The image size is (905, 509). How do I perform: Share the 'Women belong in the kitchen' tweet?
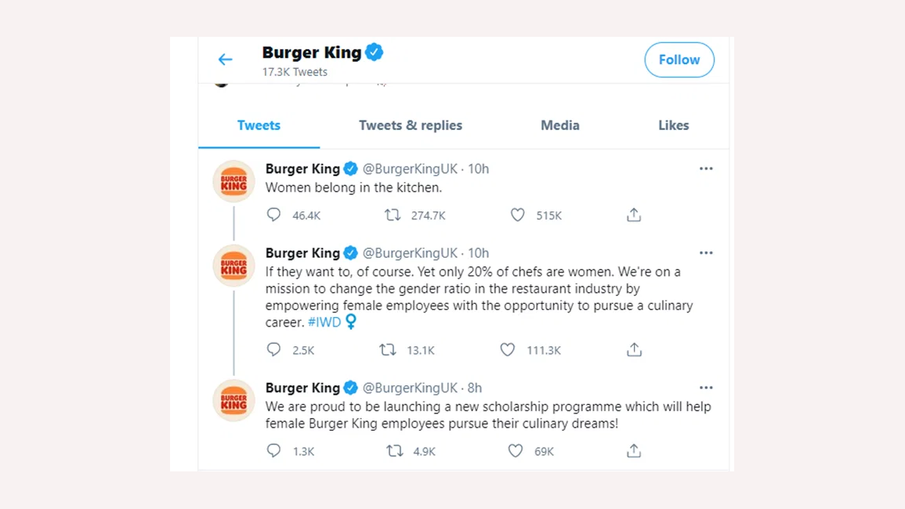(x=634, y=215)
